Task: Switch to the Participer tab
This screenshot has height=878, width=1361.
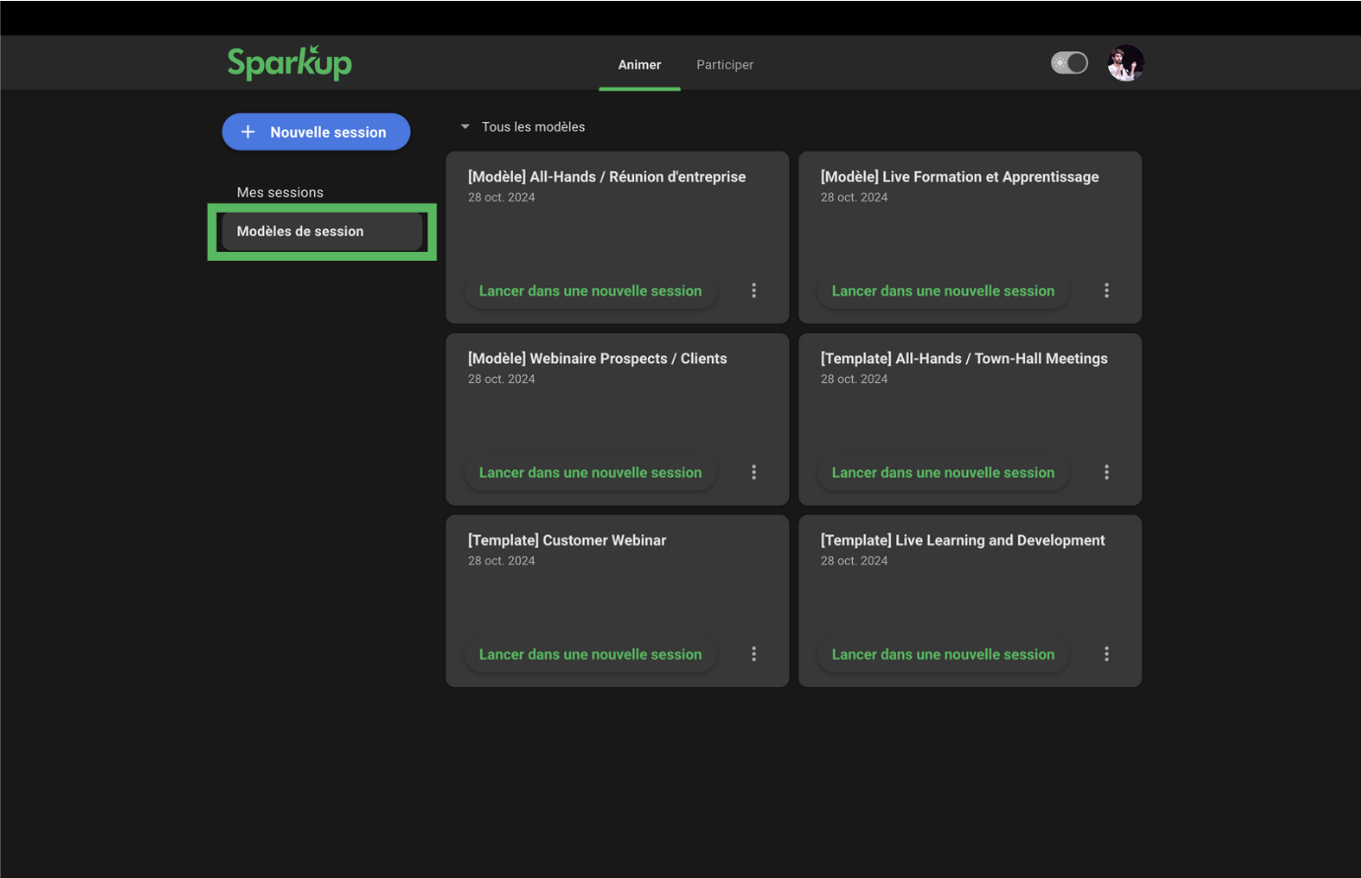Action: (x=725, y=65)
